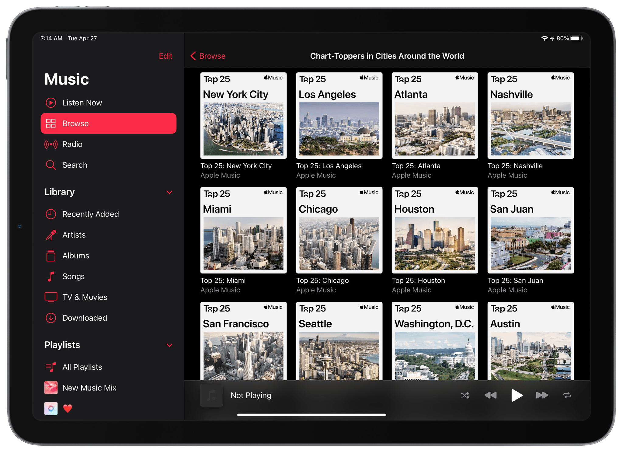This screenshot has height=453, width=623.
Task: Tap the back chevron next to Browse
Action: click(193, 56)
